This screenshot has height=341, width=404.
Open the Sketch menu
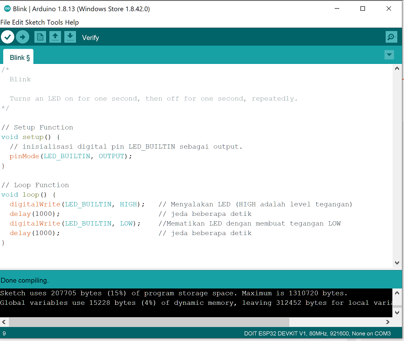[35, 22]
